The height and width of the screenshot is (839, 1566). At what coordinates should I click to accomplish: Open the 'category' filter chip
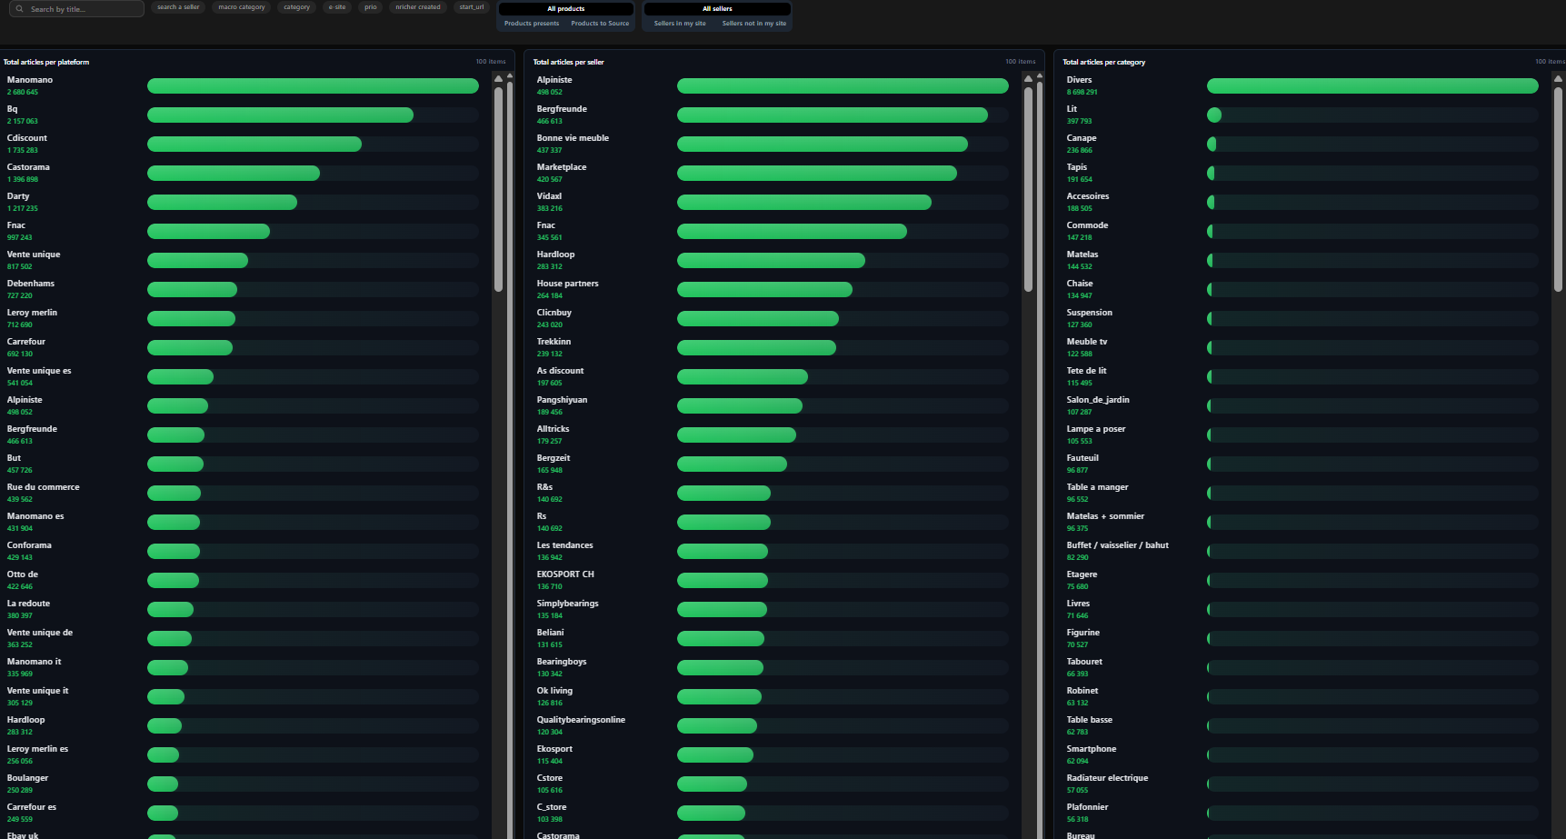[x=296, y=7]
